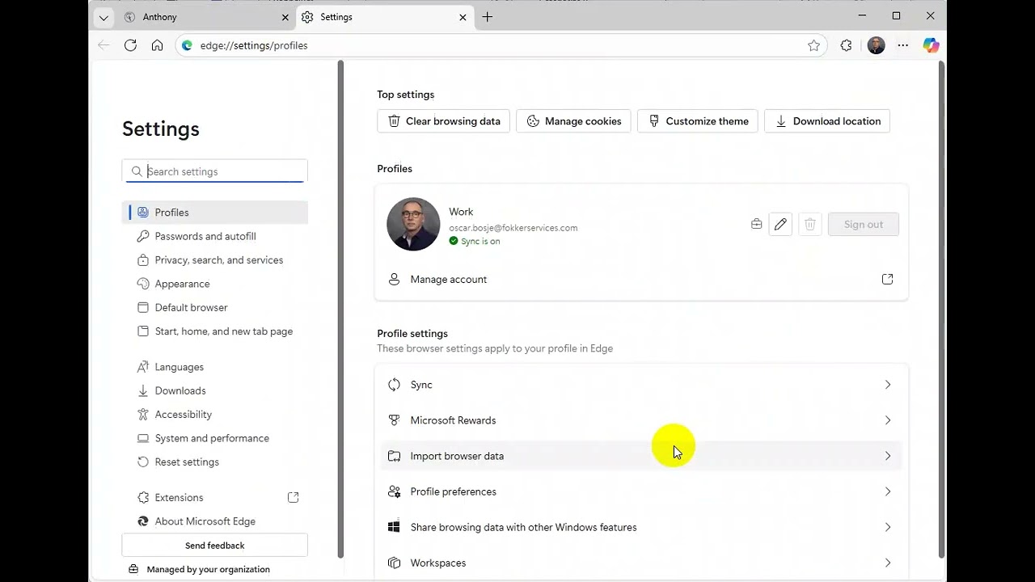This screenshot has height=582, width=1035.
Task: Open the Extensions puzzle icon in toolbar
Action: click(846, 45)
